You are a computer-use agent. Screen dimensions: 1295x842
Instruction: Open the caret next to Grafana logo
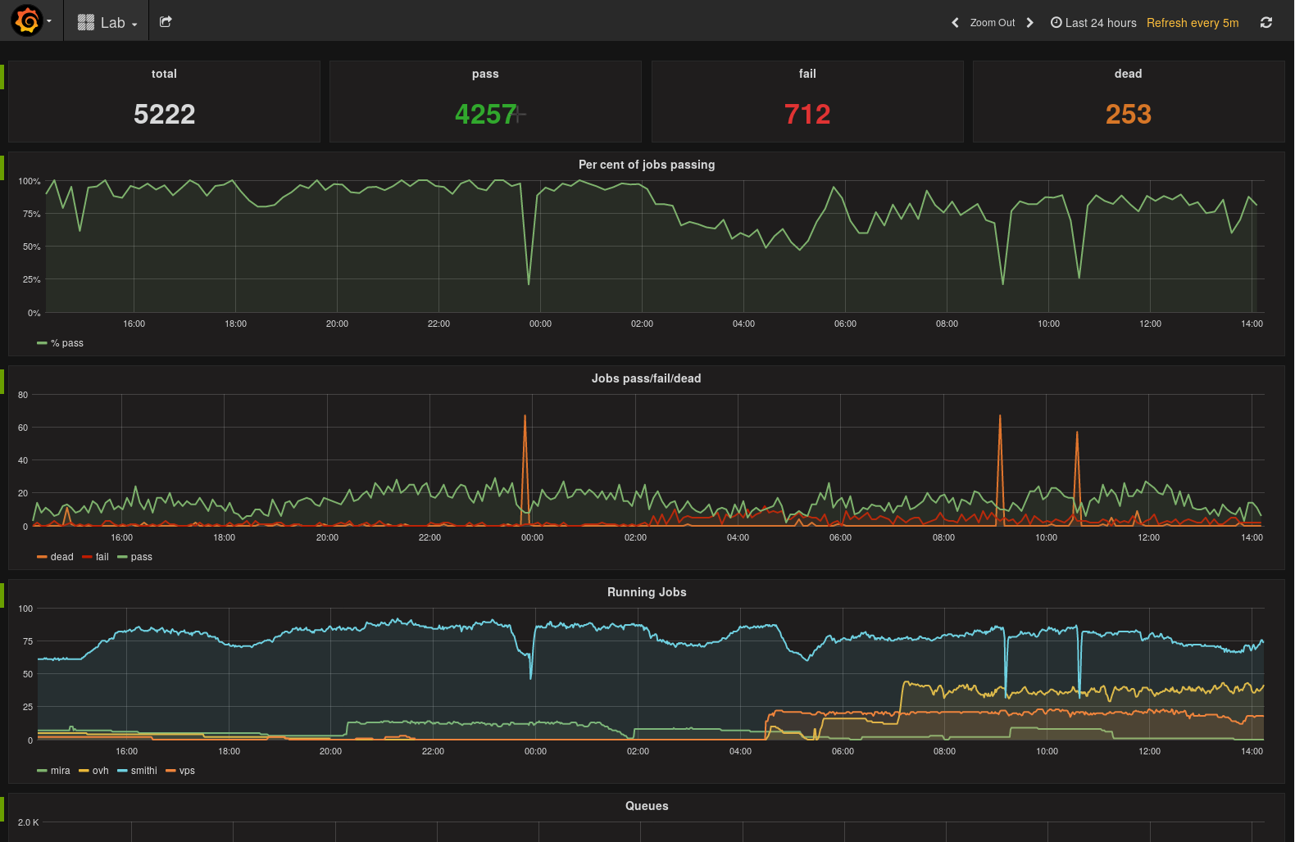49,21
